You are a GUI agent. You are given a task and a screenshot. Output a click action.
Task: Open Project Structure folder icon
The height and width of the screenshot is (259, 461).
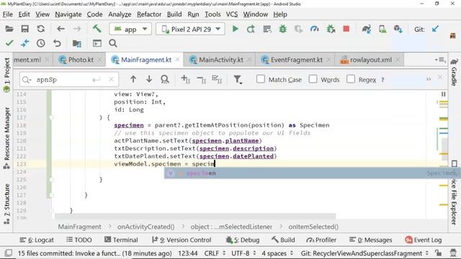pyautogui.click(x=77, y=43)
